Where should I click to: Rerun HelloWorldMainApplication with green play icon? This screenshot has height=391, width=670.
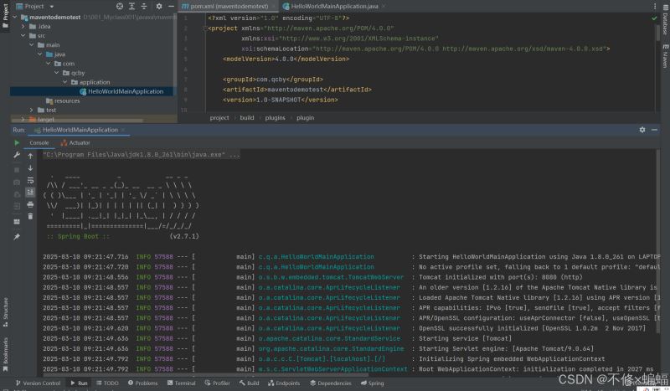tap(17, 142)
